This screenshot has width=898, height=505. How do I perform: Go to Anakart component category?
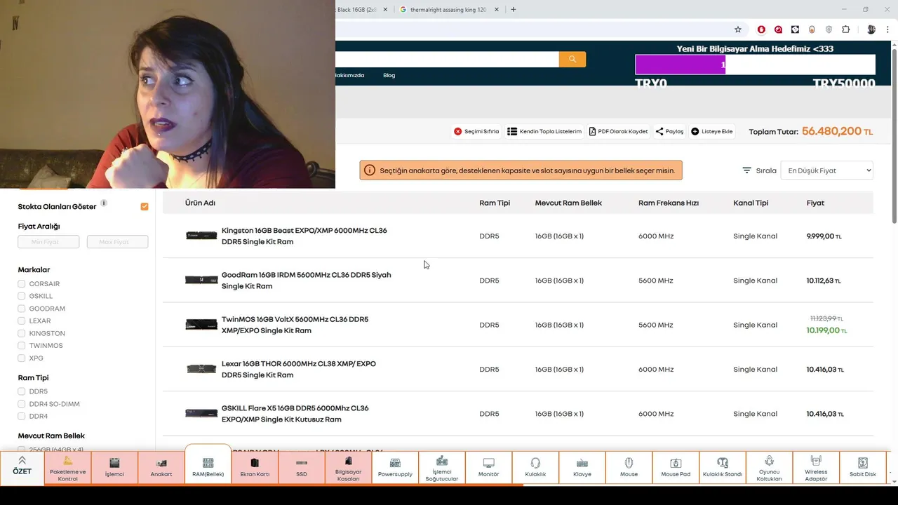(x=161, y=467)
